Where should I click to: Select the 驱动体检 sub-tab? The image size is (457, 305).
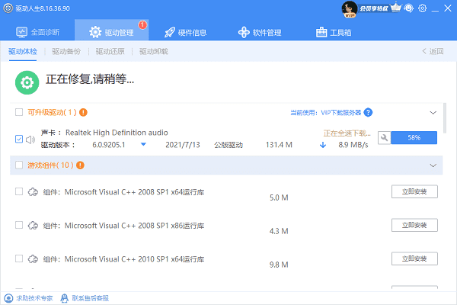pos(23,52)
